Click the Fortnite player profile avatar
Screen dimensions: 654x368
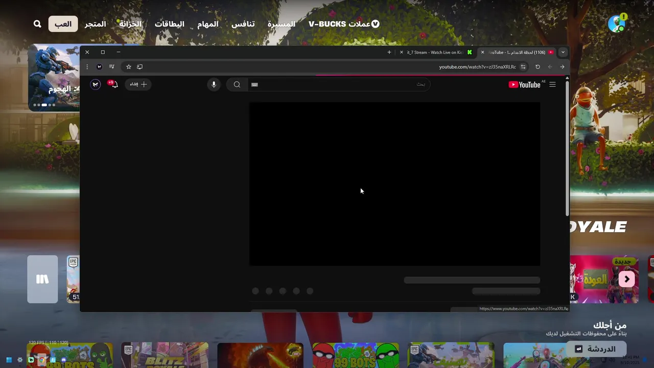pyautogui.click(x=617, y=24)
